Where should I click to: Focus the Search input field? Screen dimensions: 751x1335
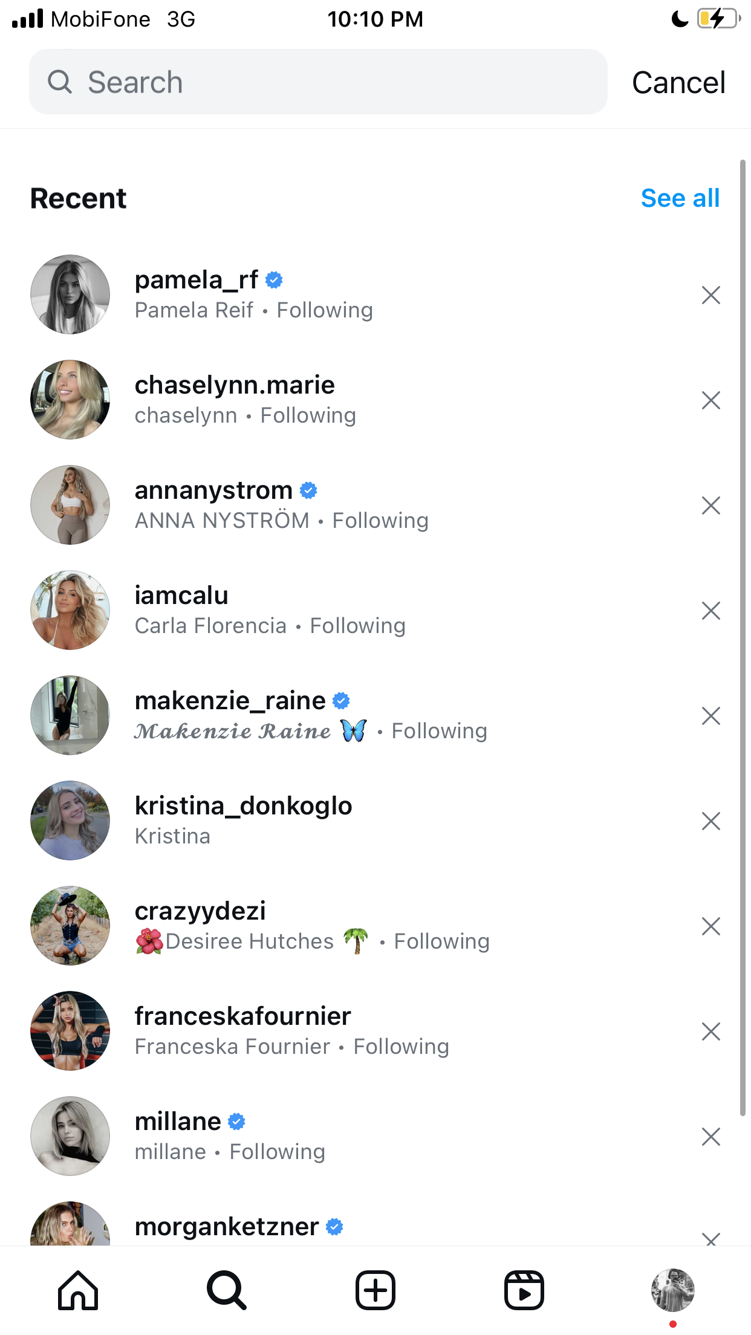(318, 82)
